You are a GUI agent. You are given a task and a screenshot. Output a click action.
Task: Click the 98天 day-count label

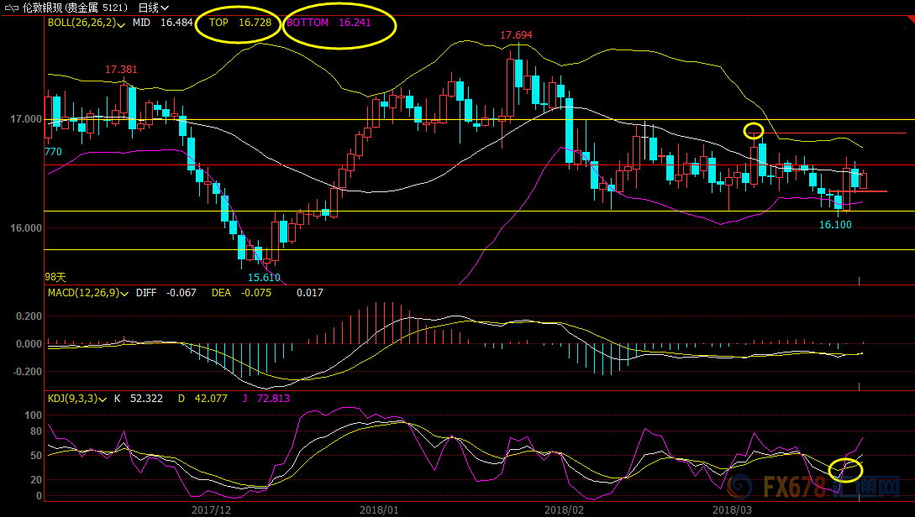click(x=55, y=276)
